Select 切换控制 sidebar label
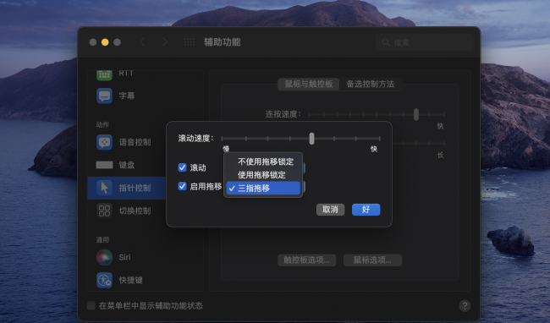This screenshot has height=323, width=550. [135, 211]
